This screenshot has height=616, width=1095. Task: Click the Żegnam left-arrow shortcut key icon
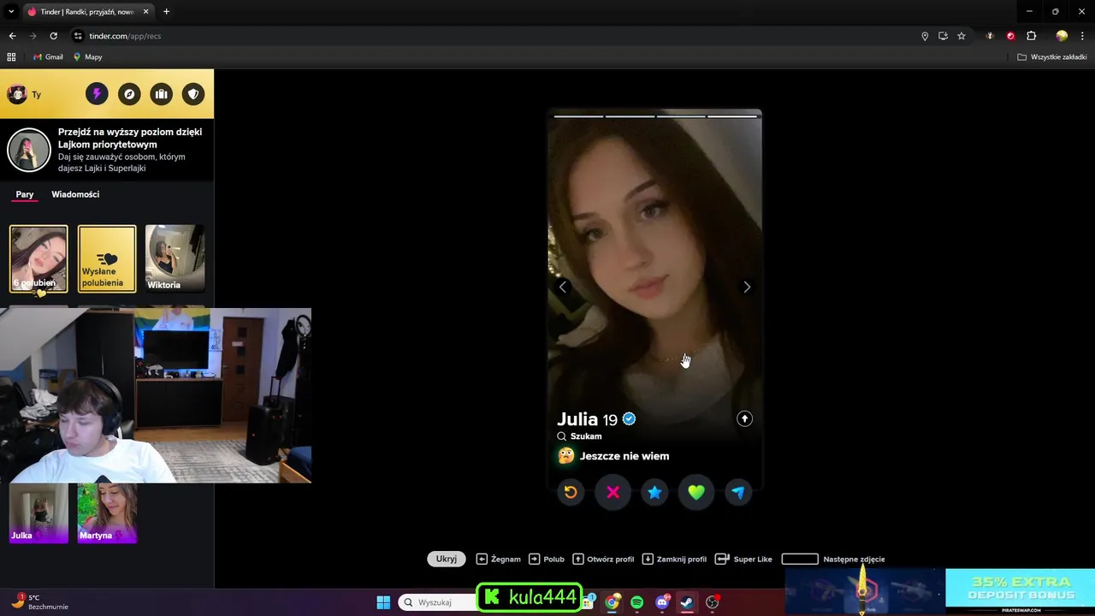click(x=482, y=559)
